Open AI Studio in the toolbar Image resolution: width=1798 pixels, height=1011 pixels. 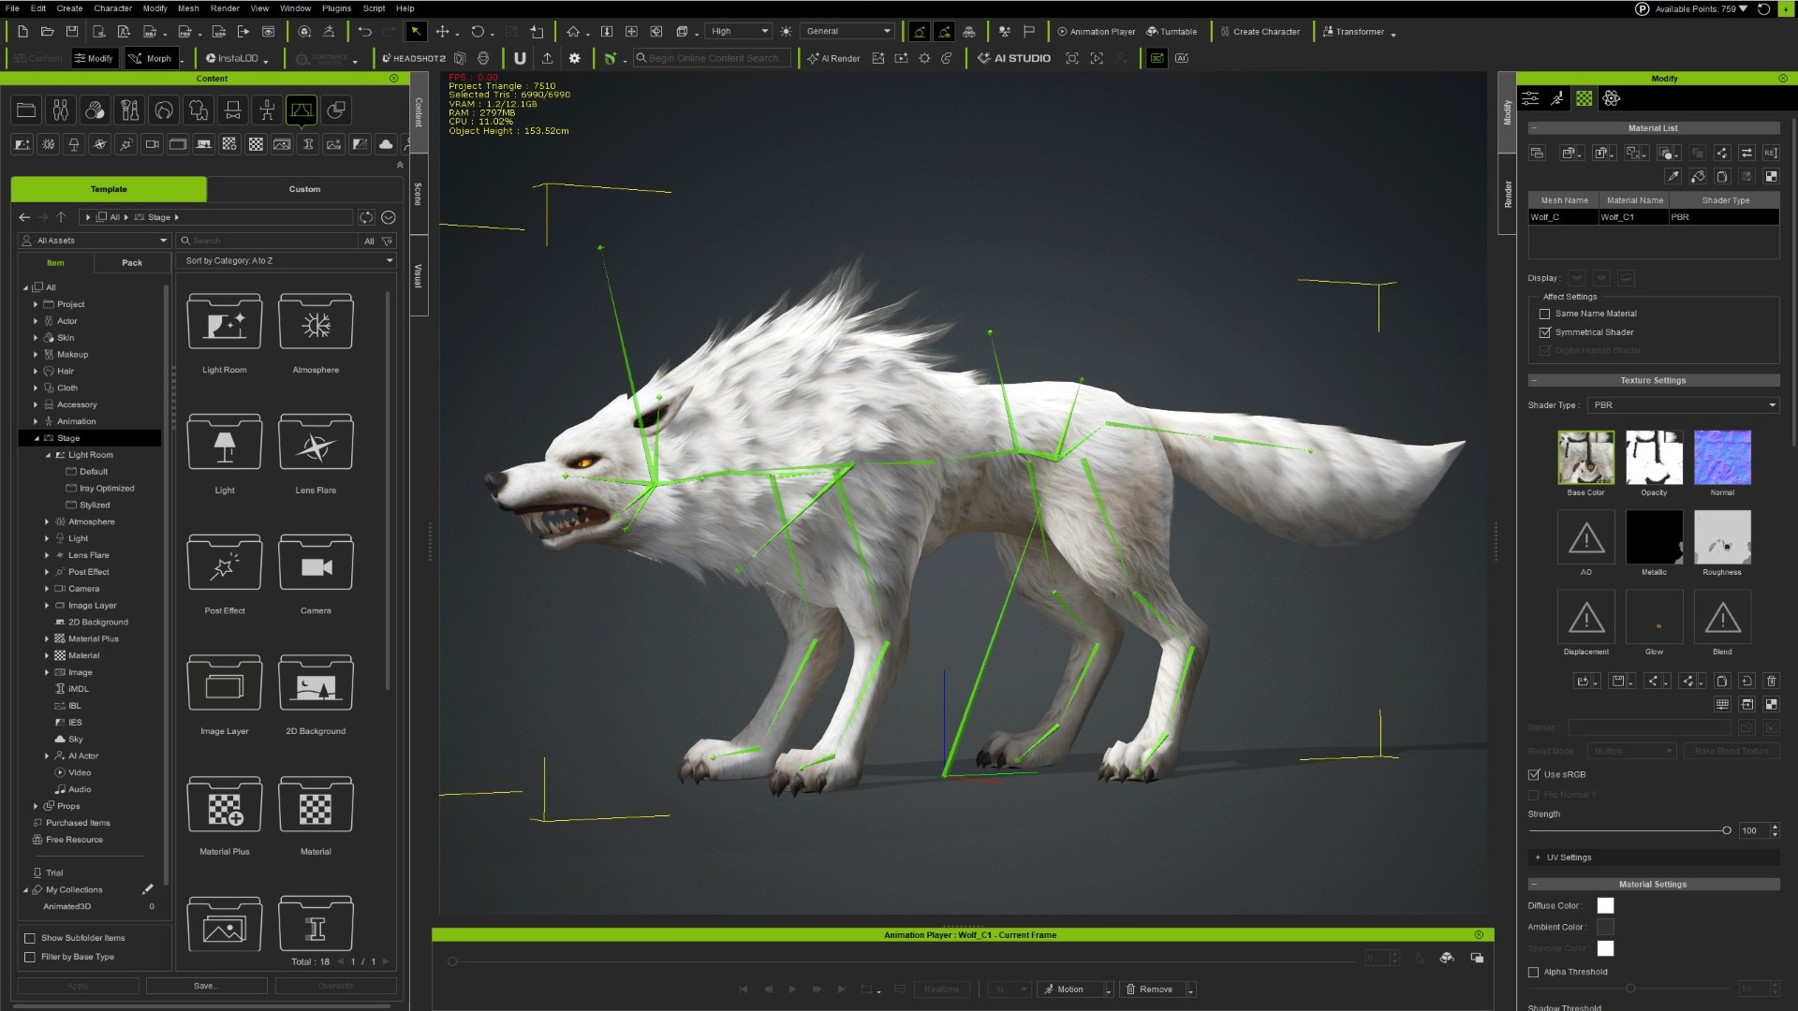click(1014, 58)
